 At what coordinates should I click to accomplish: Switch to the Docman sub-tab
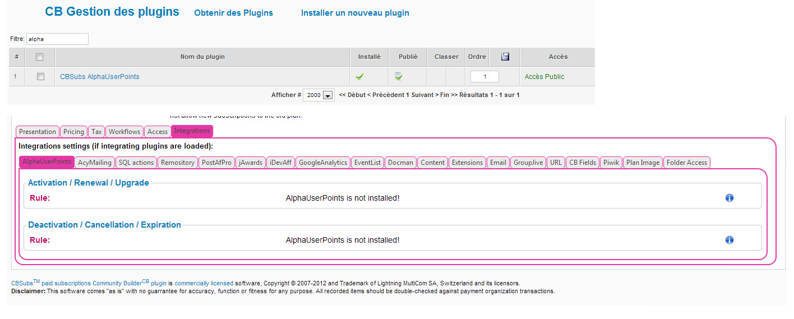400,163
